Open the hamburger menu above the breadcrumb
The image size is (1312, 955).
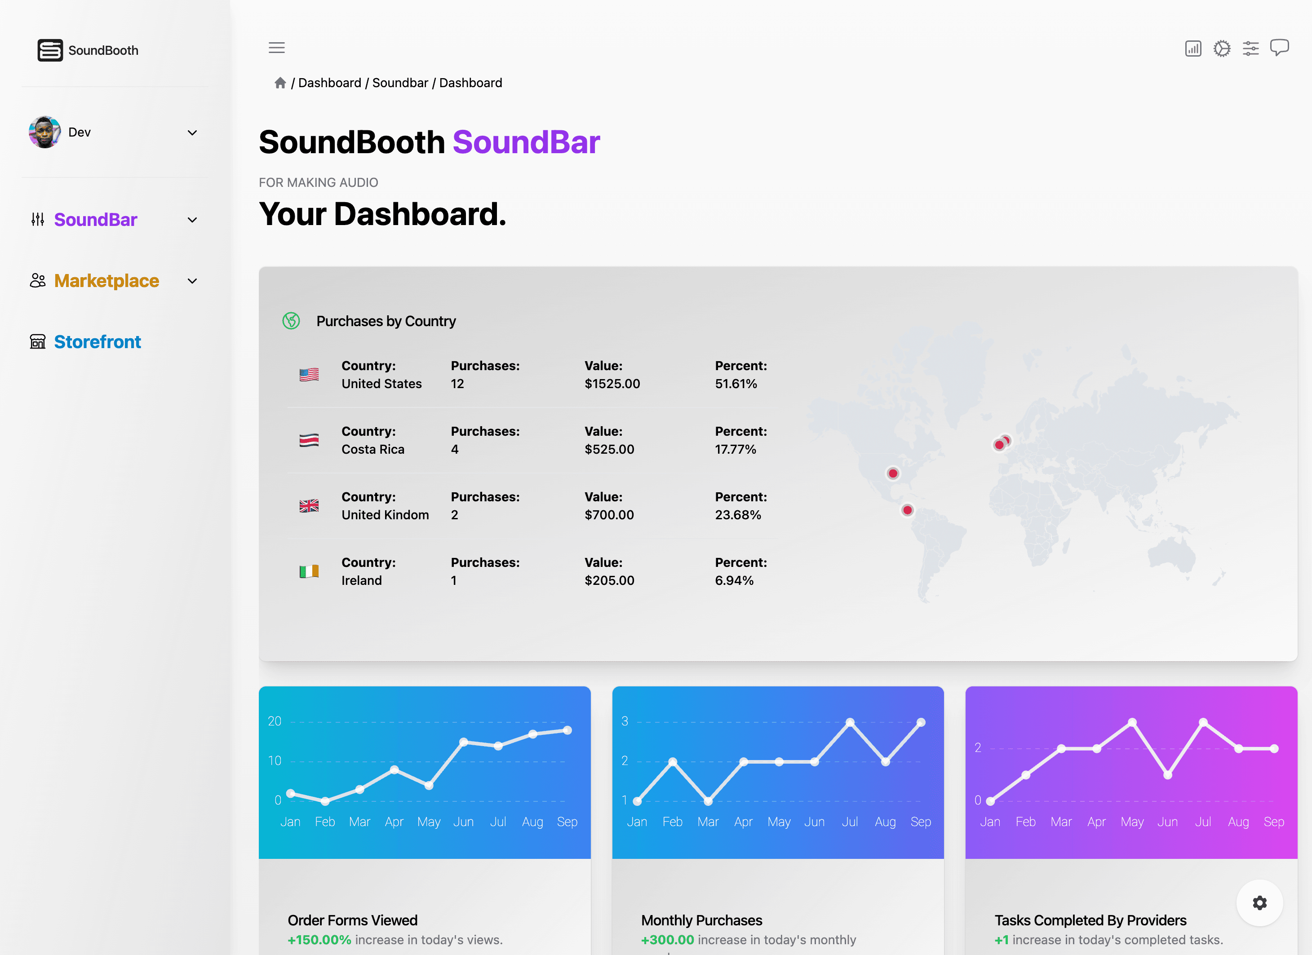click(276, 48)
